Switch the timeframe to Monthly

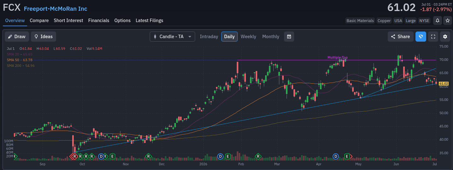(x=271, y=37)
